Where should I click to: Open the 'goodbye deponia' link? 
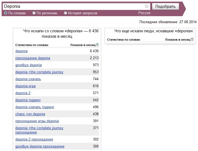(29, 65)
